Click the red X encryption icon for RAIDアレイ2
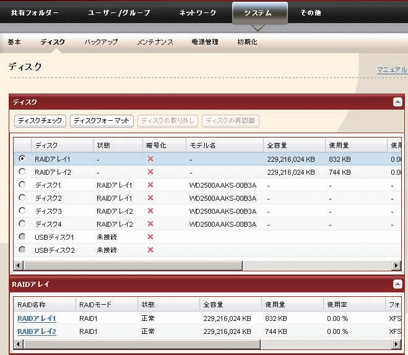This screenshot has width=408, height=355. tap(150, 172)
